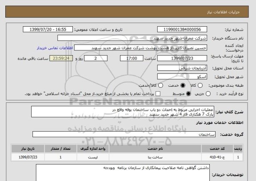Click the delivery city اسکو field

(182, 76)
